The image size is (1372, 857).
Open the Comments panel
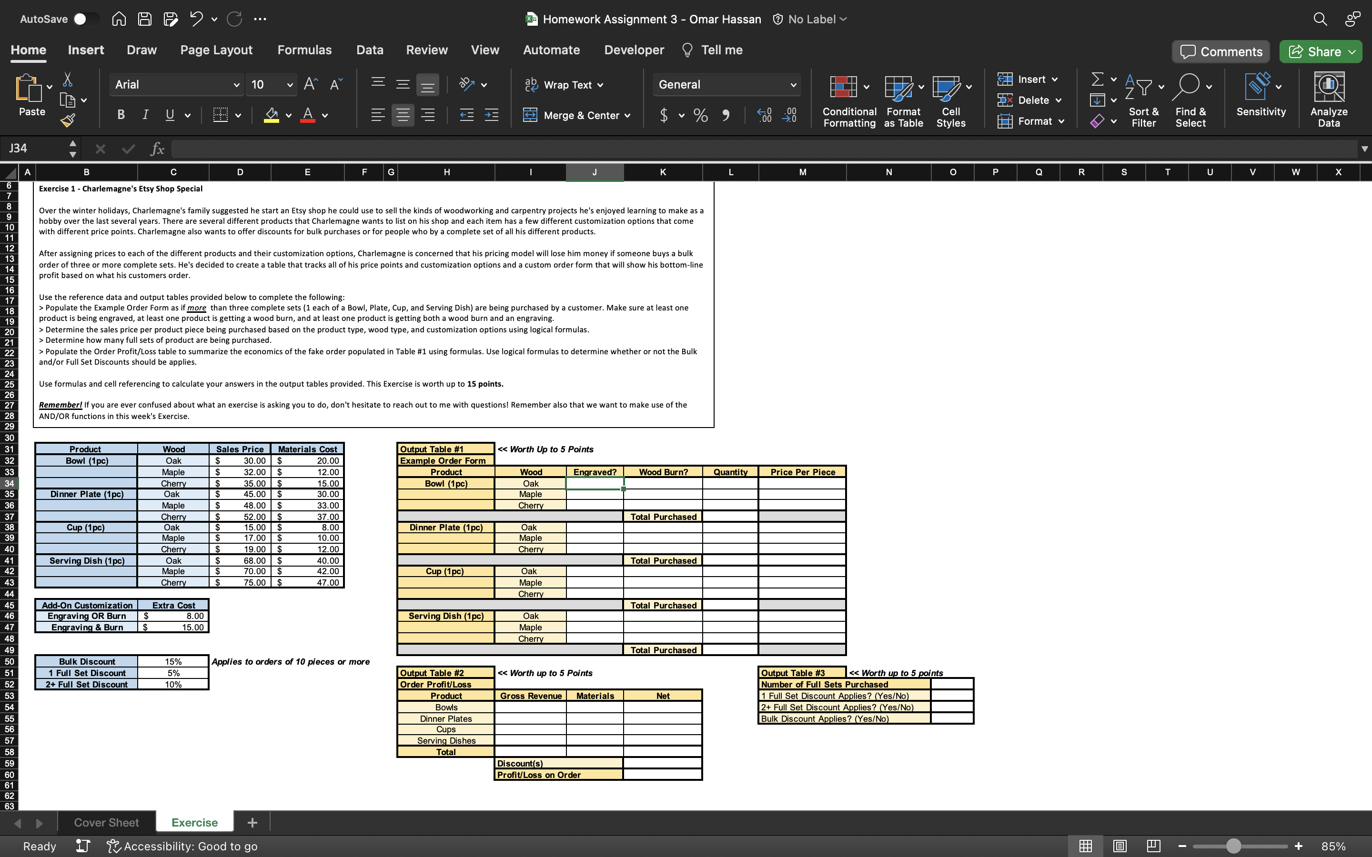pyautogui.click(x=1220, y=51)
